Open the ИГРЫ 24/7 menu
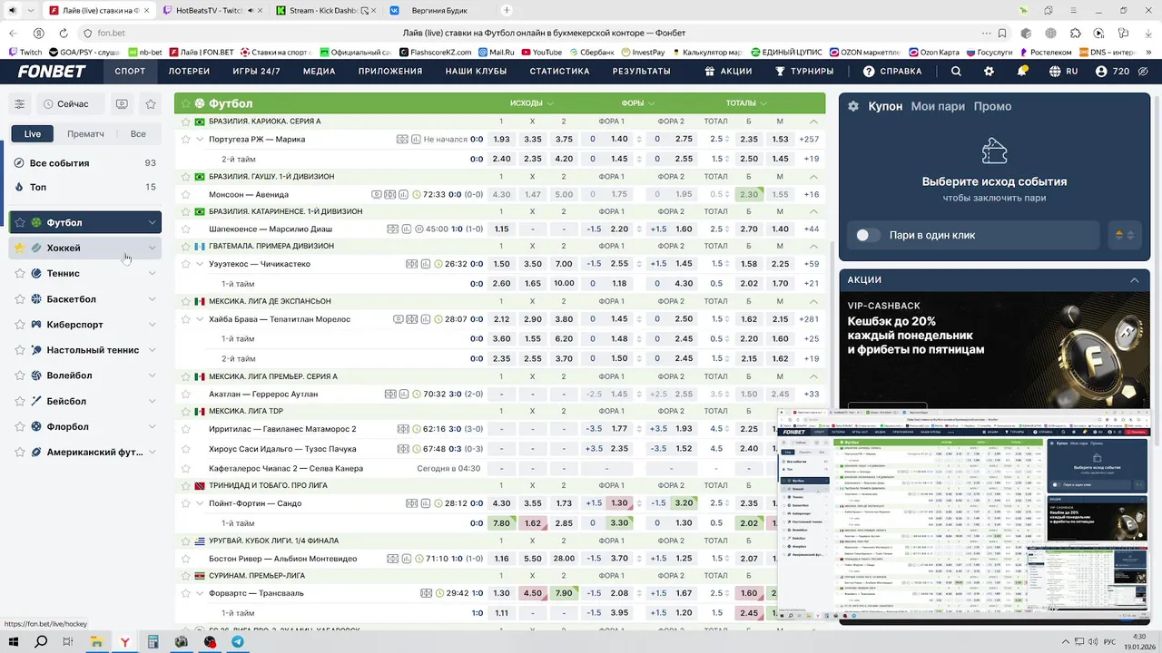 coord(256,71)
